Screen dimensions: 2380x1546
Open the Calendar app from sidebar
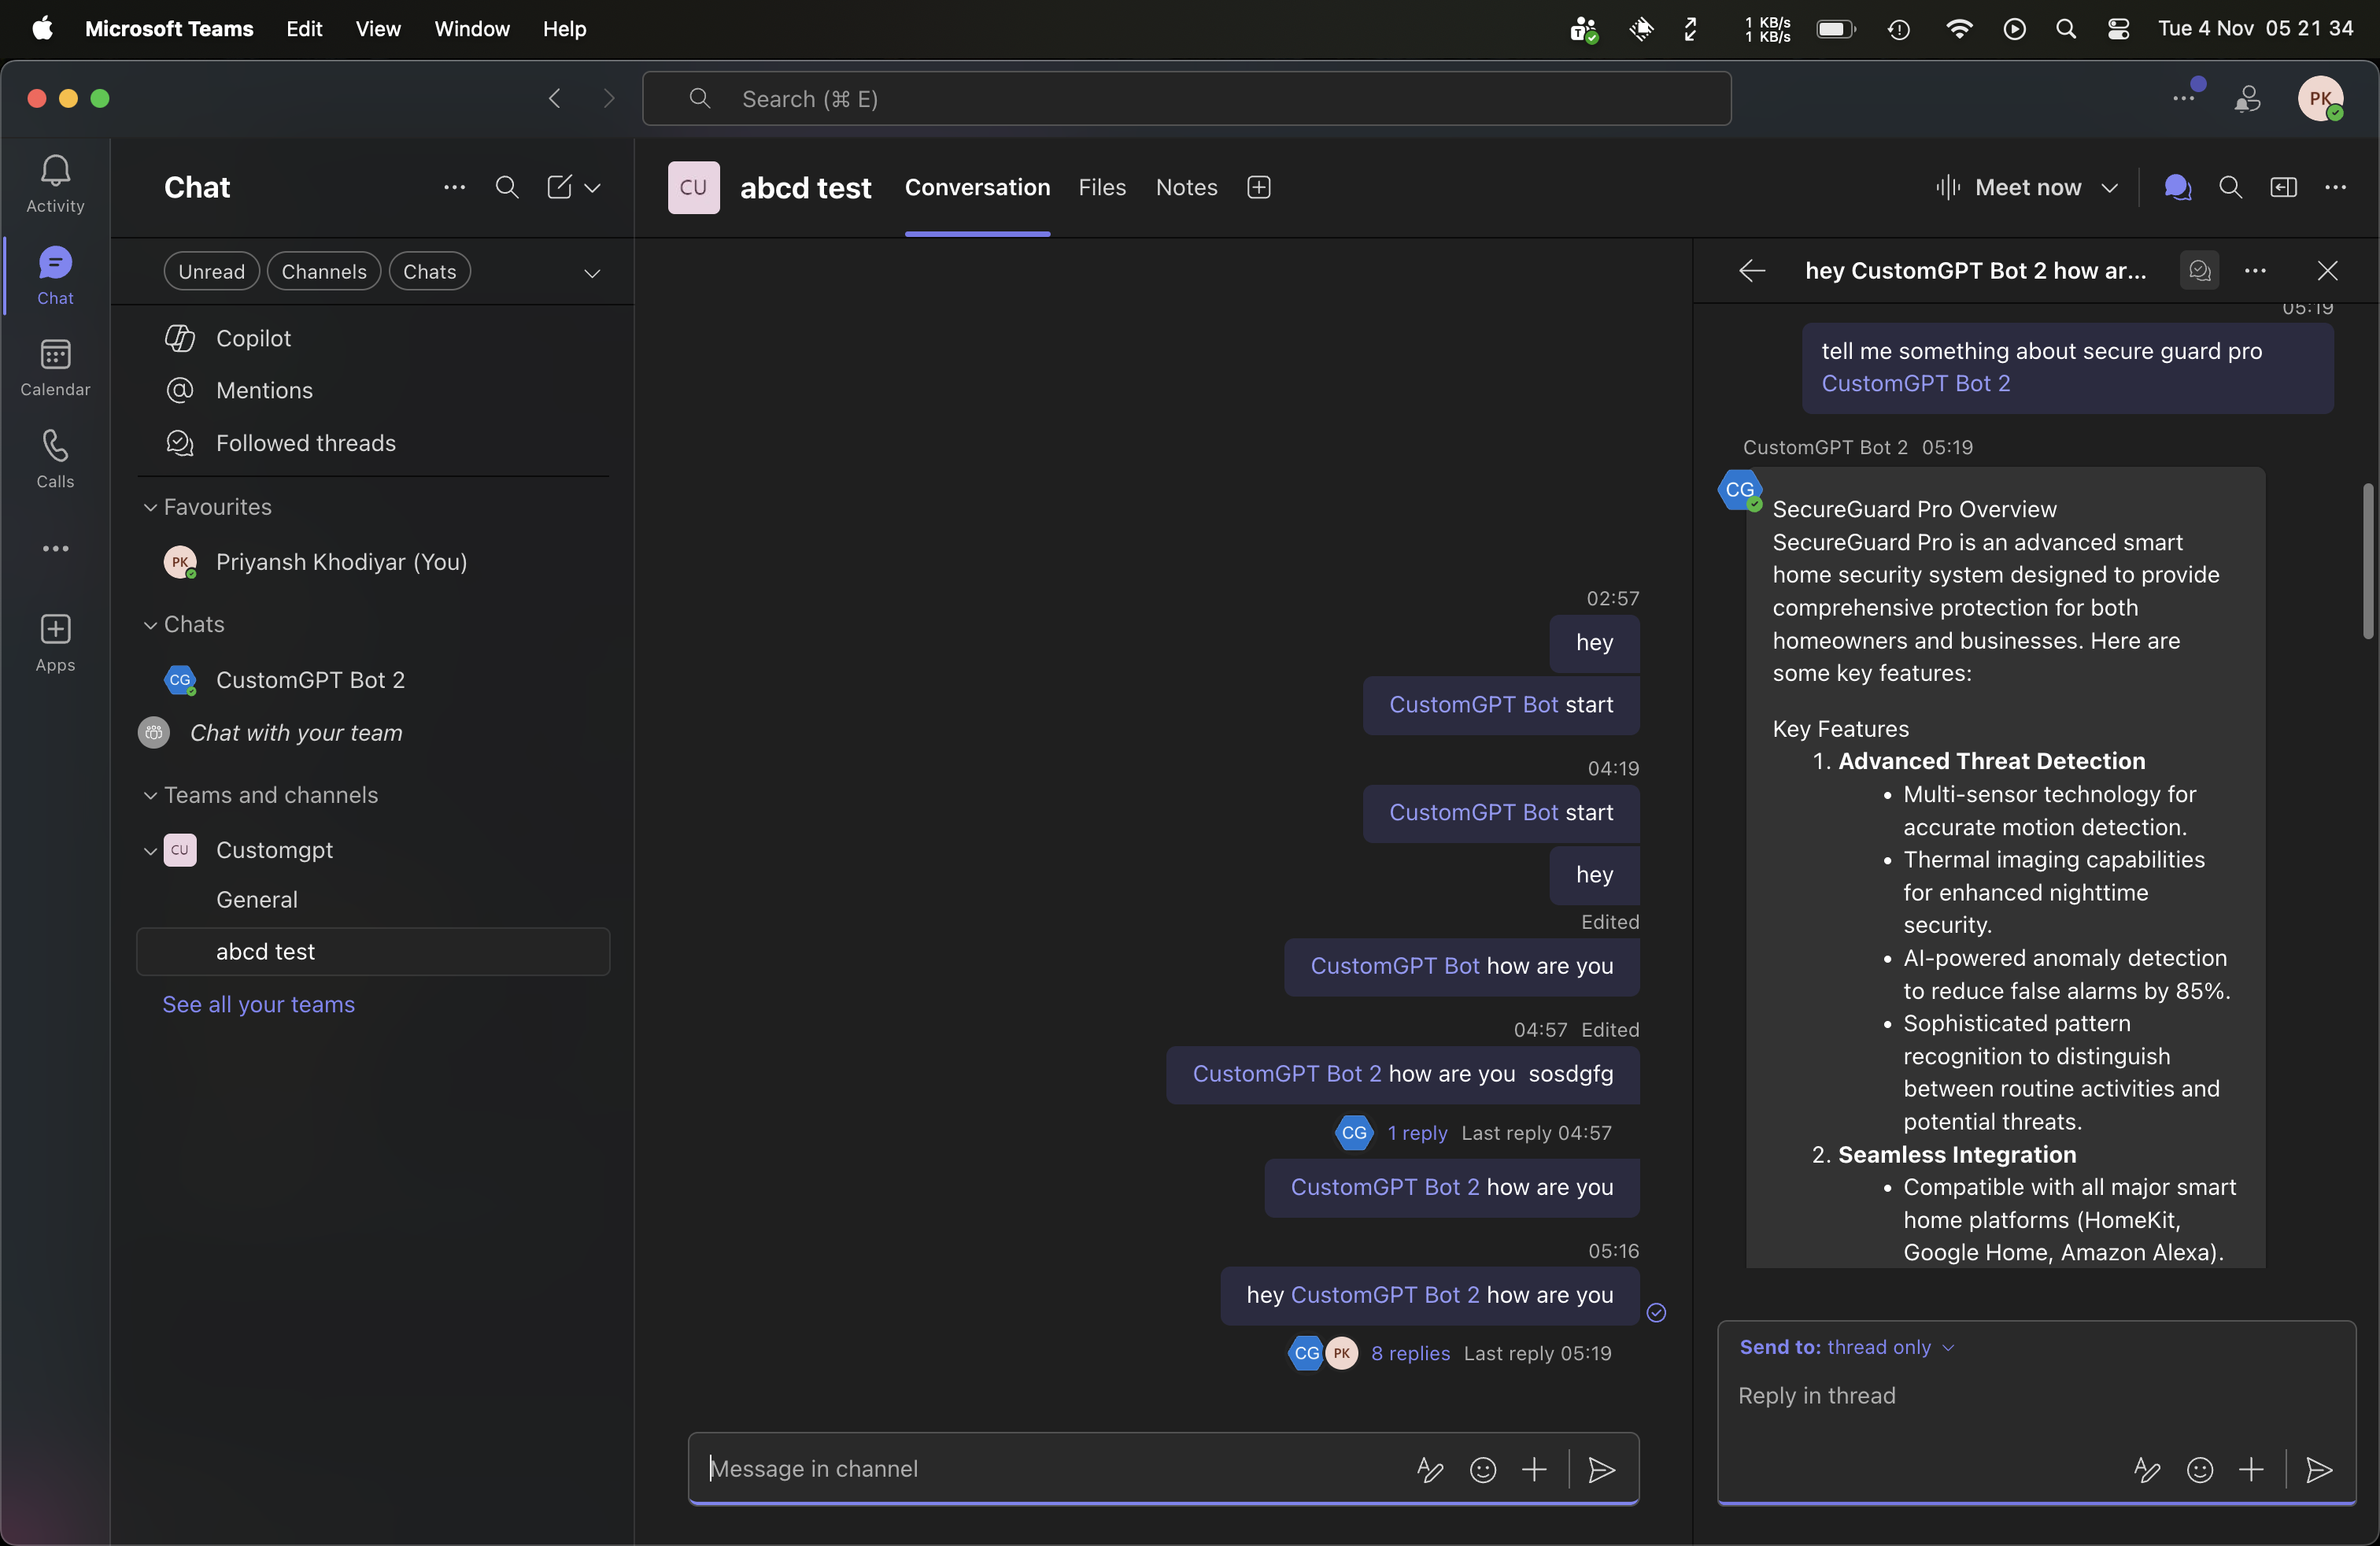[x=55, y=366]
